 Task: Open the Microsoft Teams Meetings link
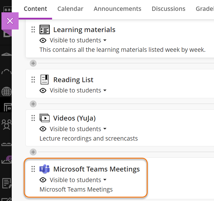(x=96, y=169)
